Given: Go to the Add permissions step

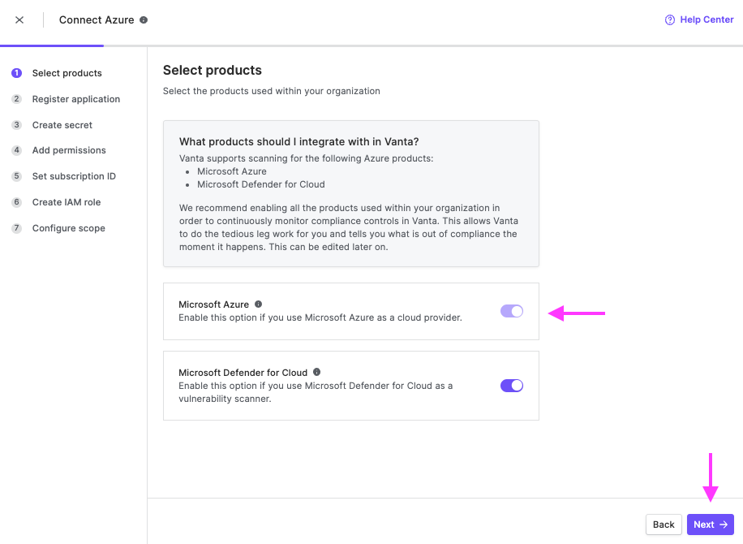Looking at the screenshot, I should click(69, 150).
